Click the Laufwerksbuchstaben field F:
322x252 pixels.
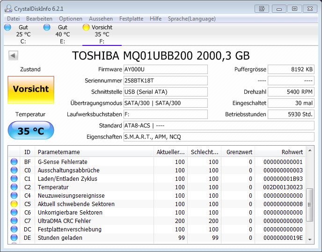click(x=166, y=114)
